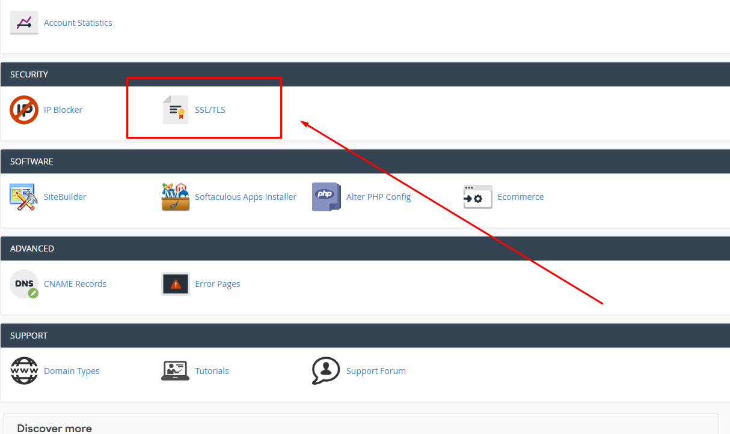The height and width of the screenshot is (434, 730).
Task: Click the Account Statistics graph icon
Action: (x=24, y=23)
